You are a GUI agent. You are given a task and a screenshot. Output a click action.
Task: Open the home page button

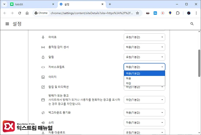(x=27, y=13)
